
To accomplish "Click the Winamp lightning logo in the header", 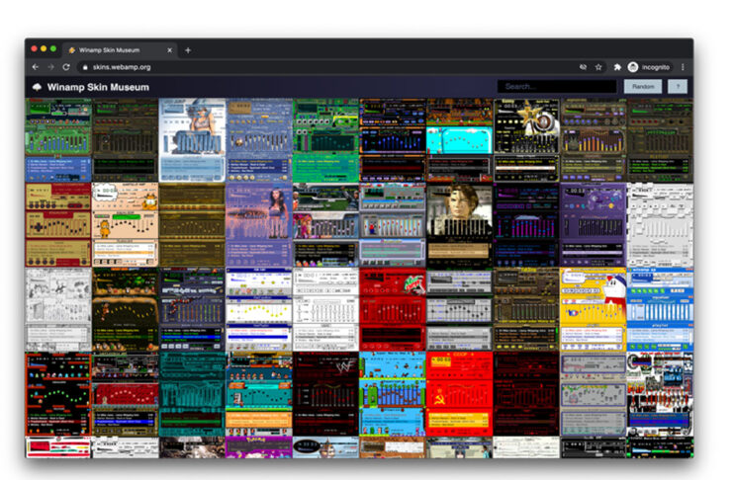I will pyautogui.click(x=37, y=87).
